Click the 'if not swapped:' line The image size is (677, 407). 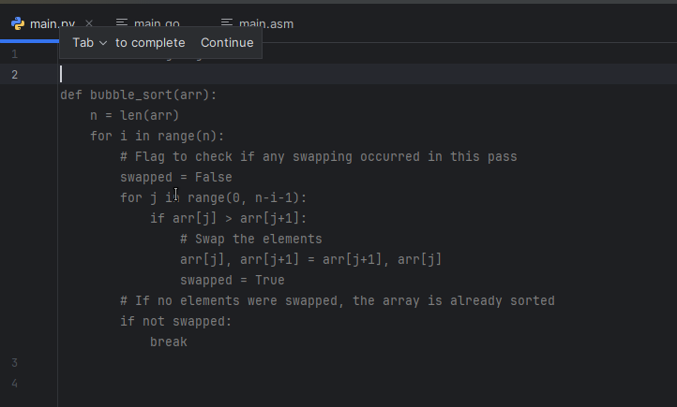click(175, 321)
